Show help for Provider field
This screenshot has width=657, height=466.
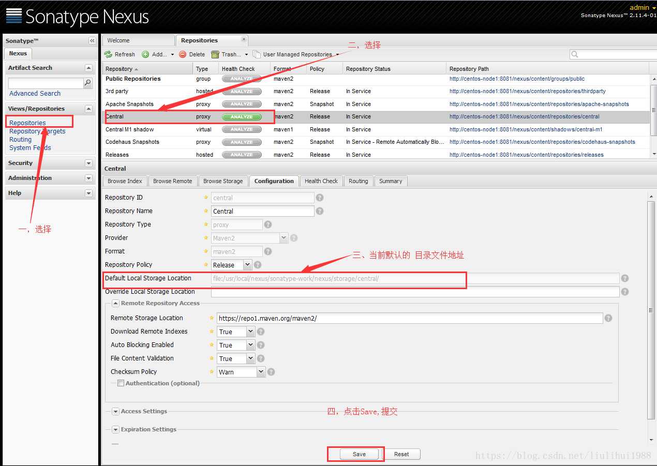pos(294,238)
